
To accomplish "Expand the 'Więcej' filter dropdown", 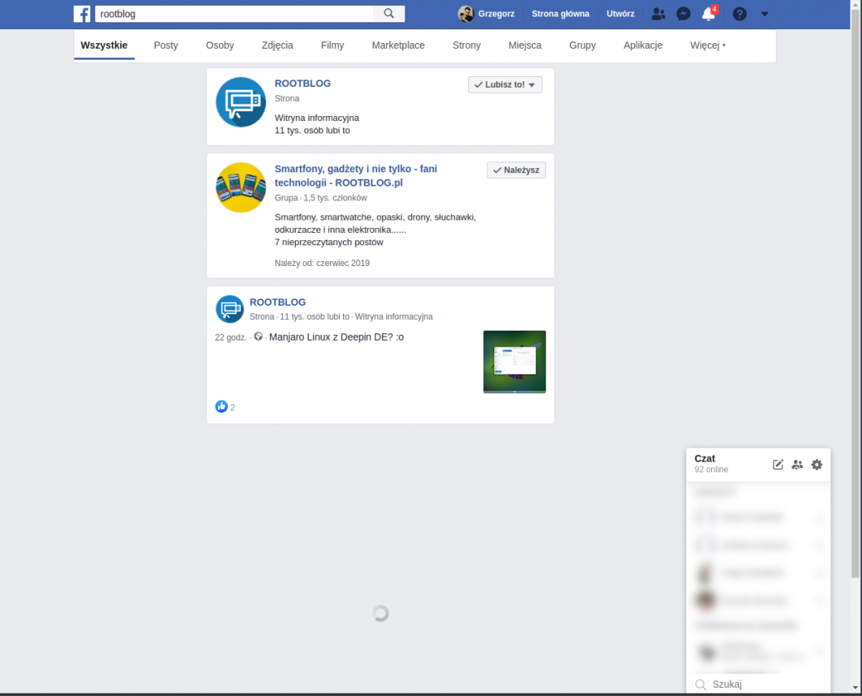I will tap(708, 46).
